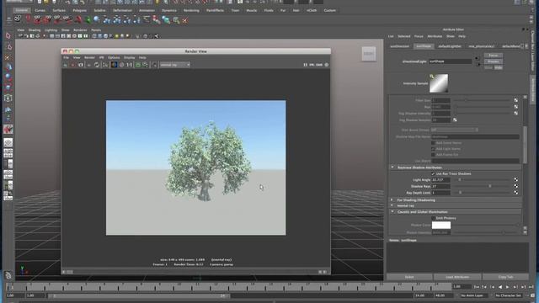Click the Presets button

(x=494, y=61)
